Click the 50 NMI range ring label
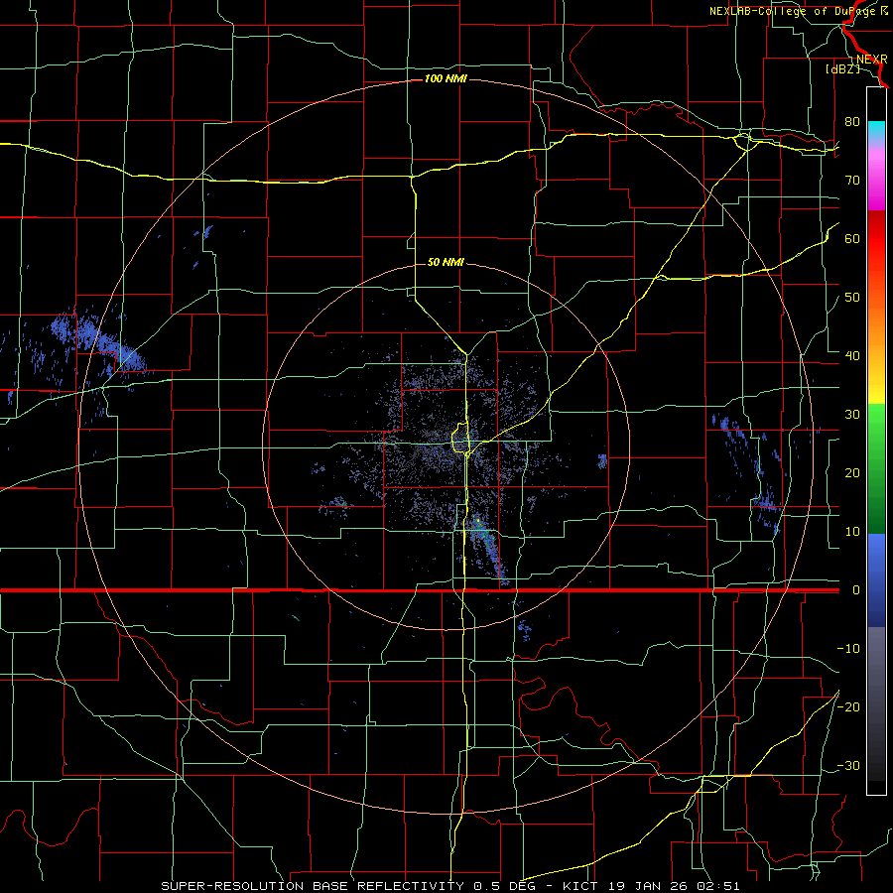The height and width of the screenshot is (893, 893). click(446, 262)
